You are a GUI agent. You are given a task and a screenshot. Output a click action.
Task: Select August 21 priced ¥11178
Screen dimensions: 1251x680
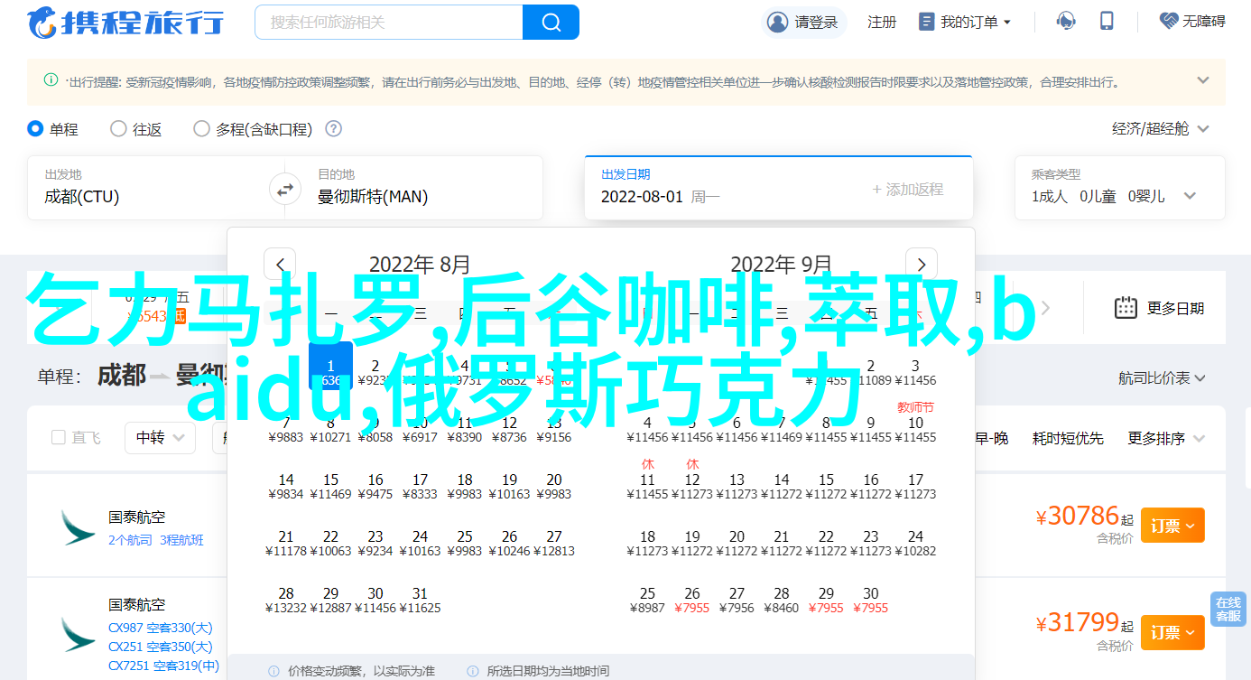tap(286, 543)
